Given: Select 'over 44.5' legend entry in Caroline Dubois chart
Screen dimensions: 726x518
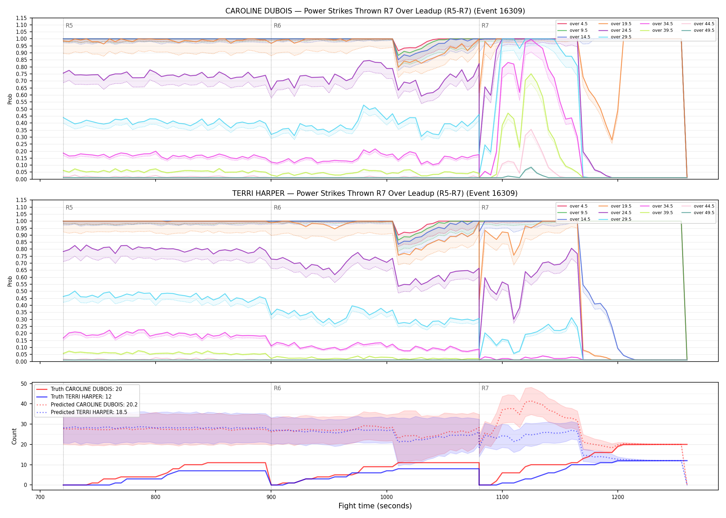Looking at the screenshot, I should point(698,24).
